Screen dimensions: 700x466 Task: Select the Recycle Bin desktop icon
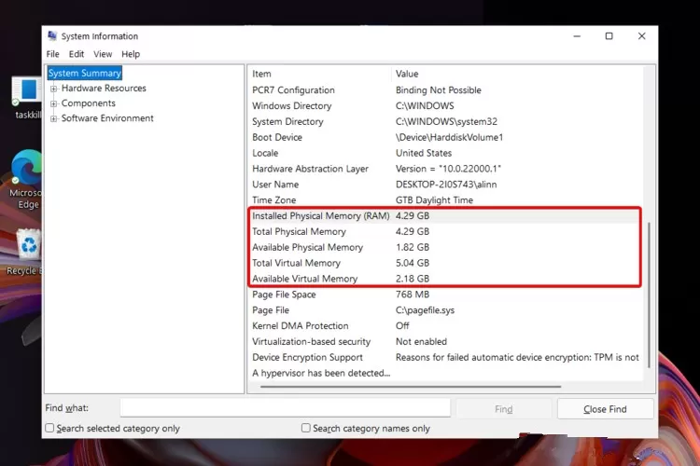26,252
